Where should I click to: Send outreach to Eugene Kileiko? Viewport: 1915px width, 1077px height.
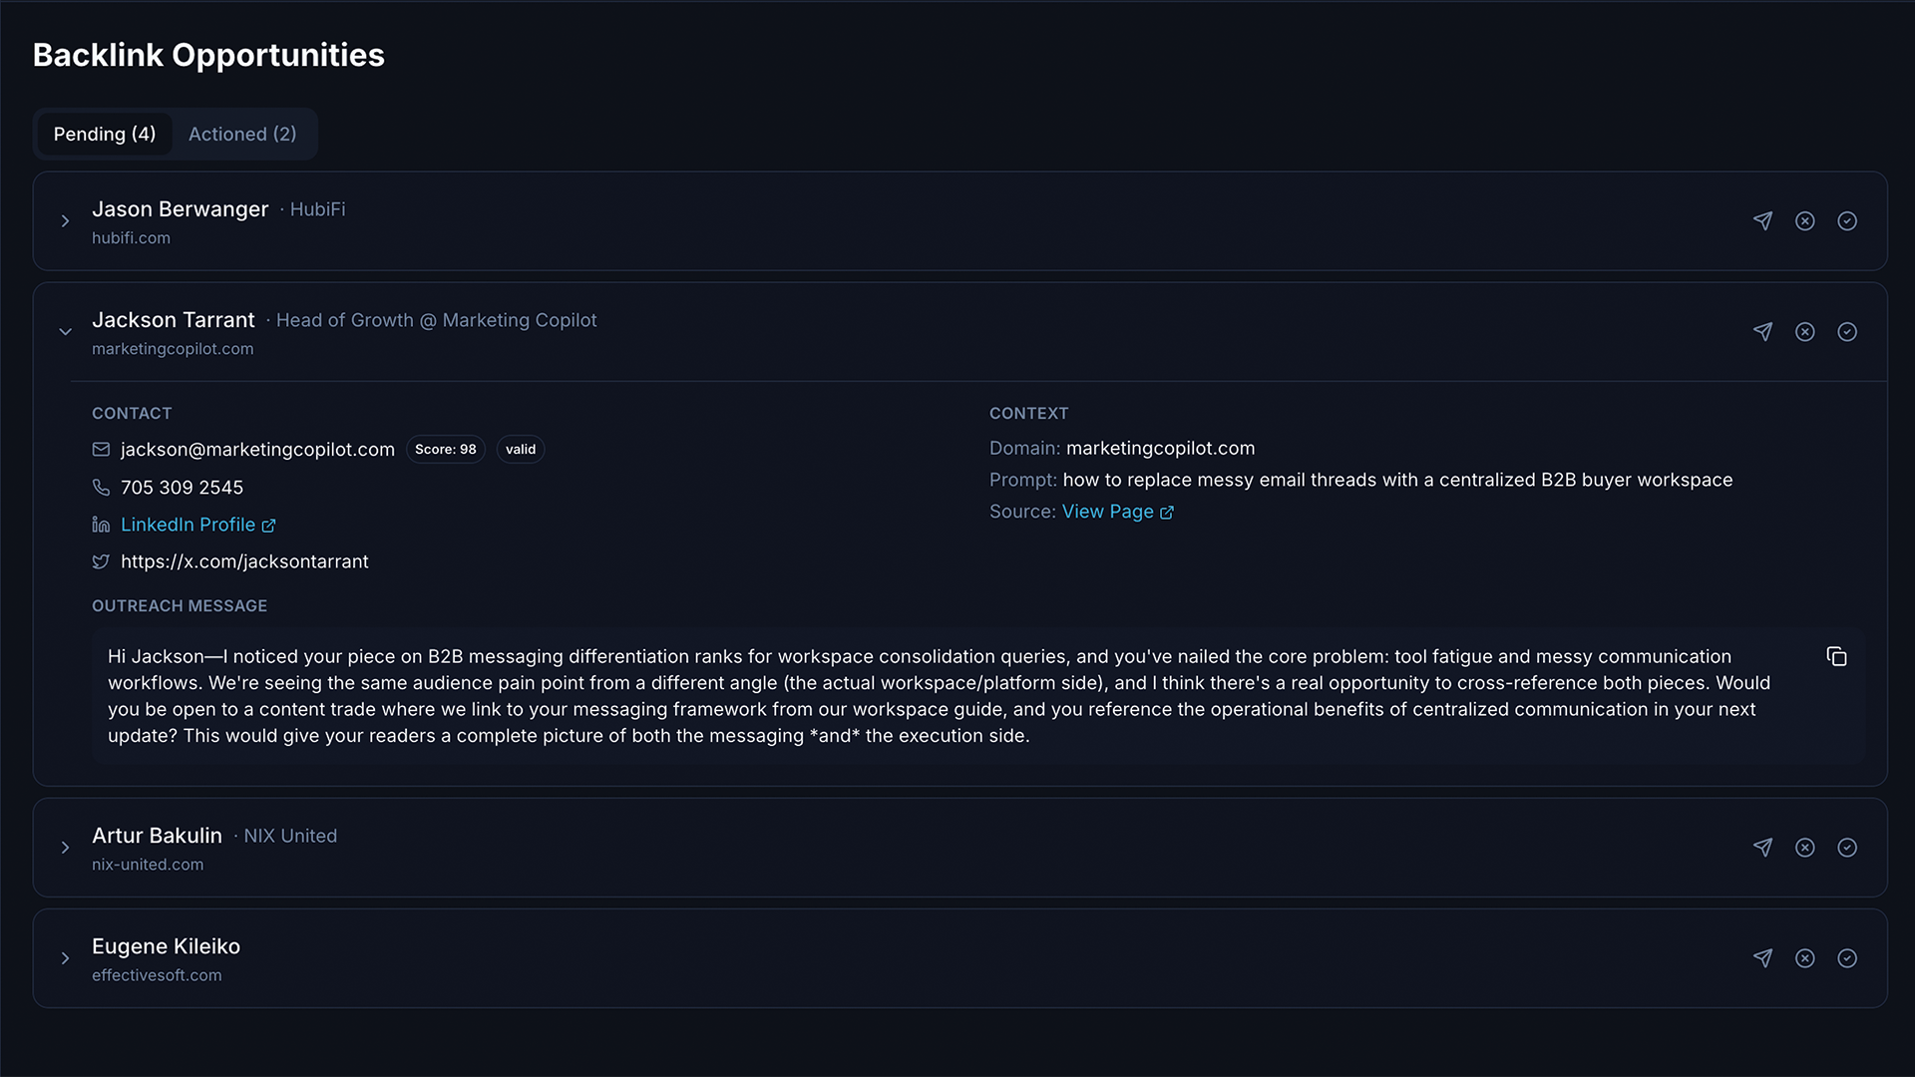pos(1762,957)
